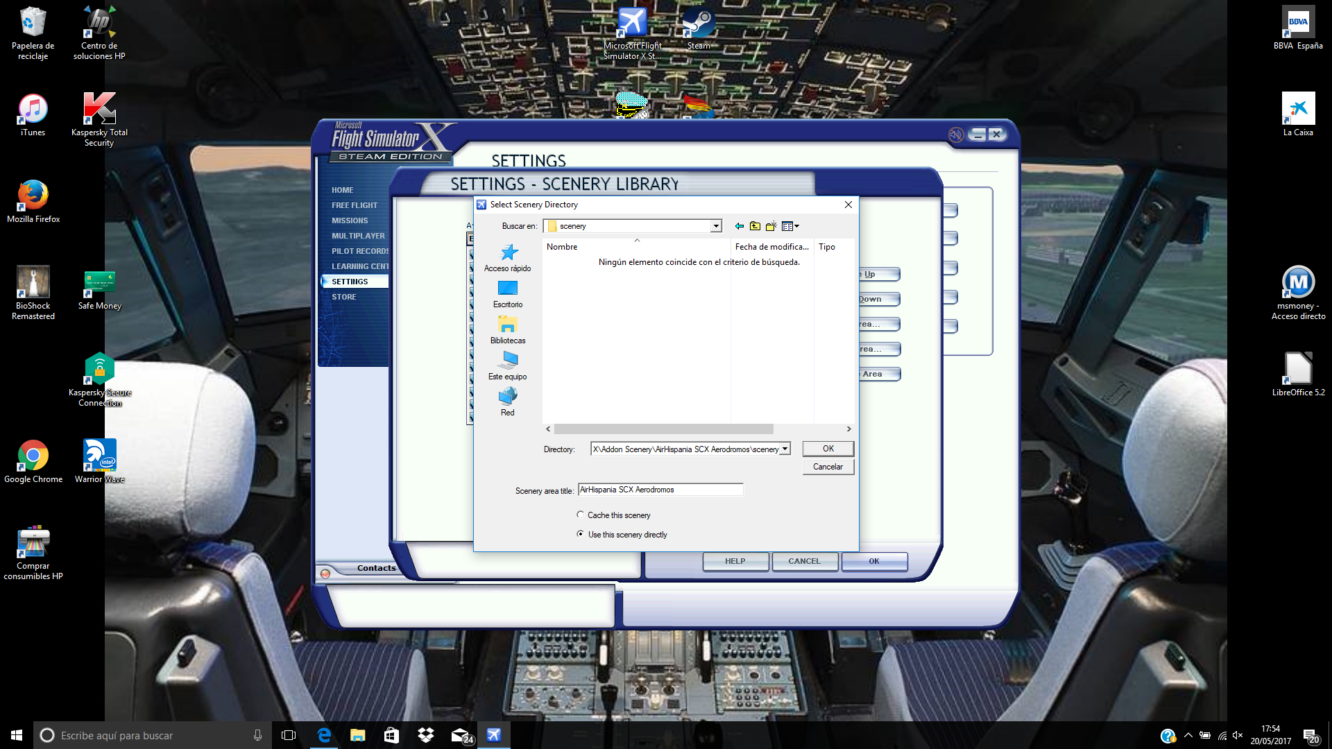
Task: Expand the Directory path dropdown
Action: 785,449
